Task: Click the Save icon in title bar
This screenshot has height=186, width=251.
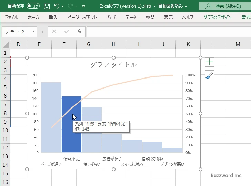Action: tap(47, 6)
